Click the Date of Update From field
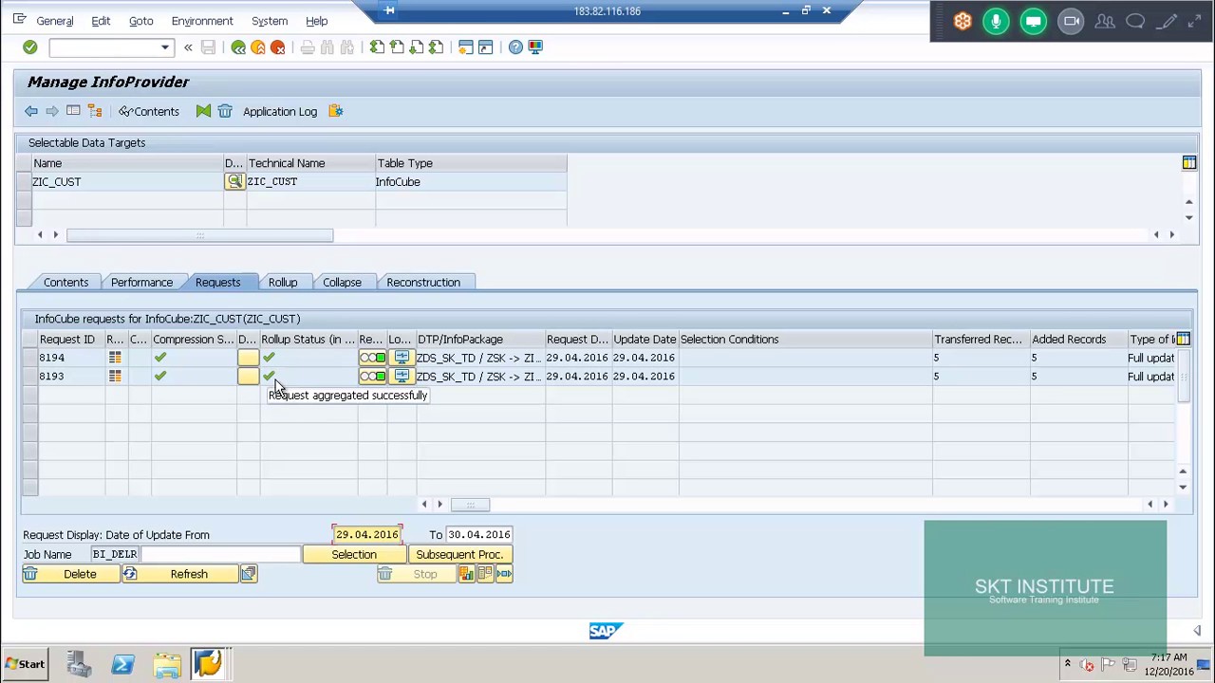 [x=367, y=535]
